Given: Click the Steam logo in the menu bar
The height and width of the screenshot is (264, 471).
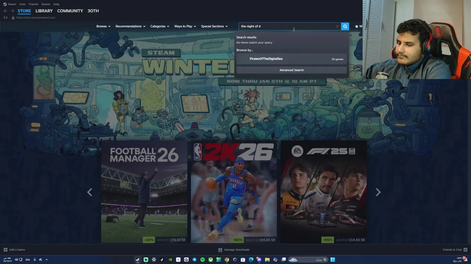Looking at the screenshot, I should click(5, 4).
